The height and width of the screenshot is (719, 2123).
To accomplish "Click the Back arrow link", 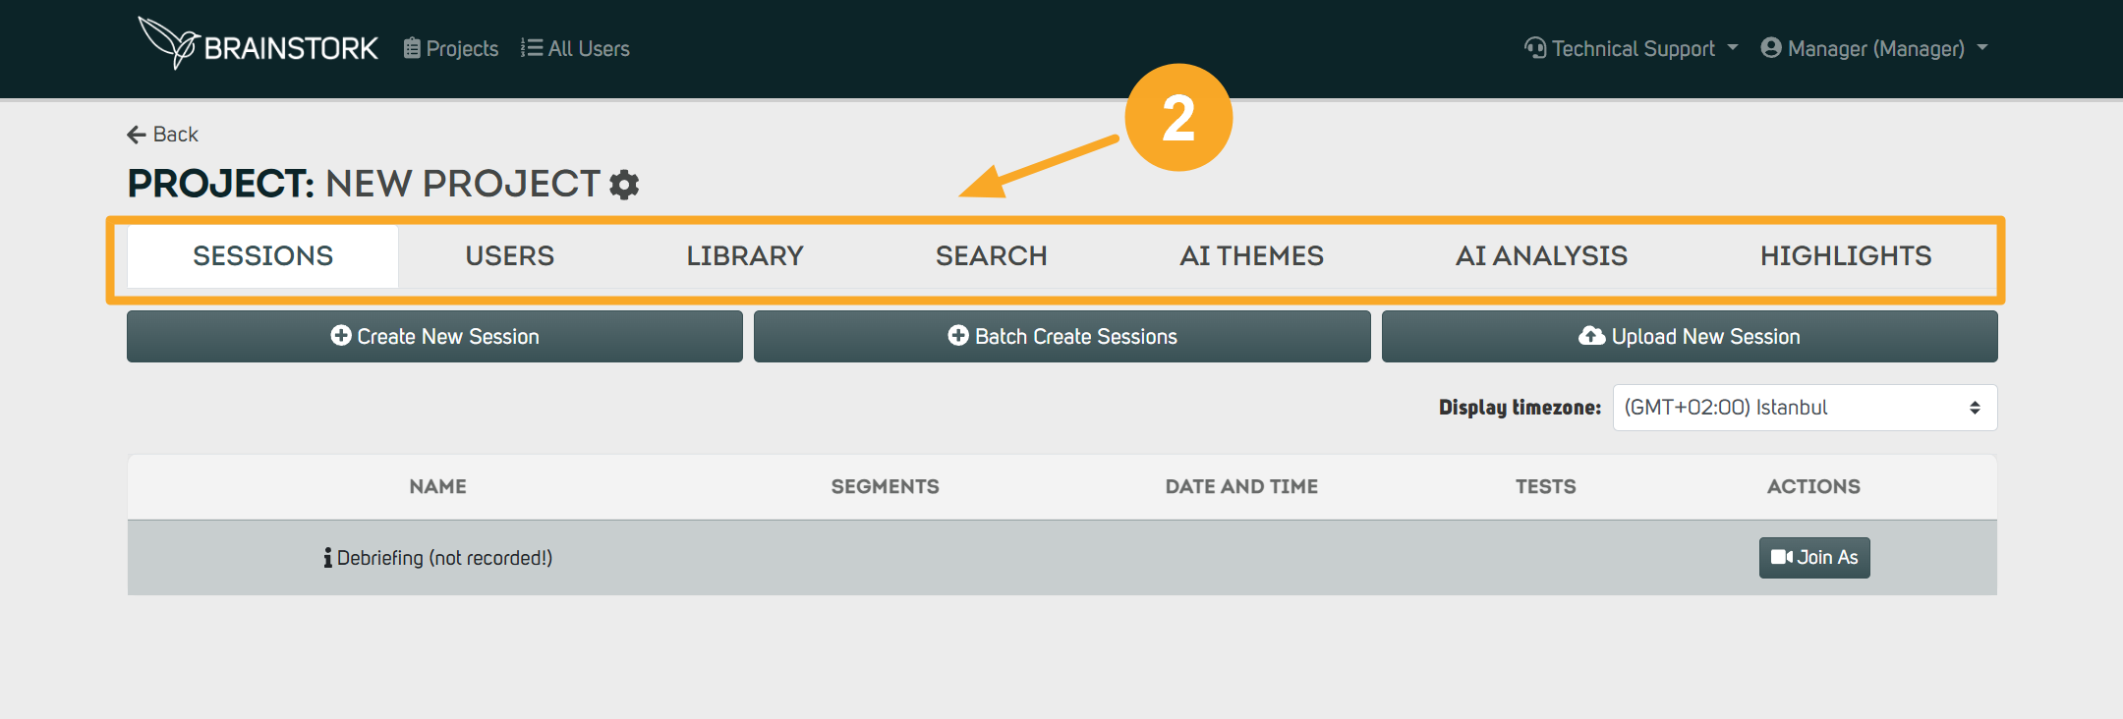I will (163, 135).
